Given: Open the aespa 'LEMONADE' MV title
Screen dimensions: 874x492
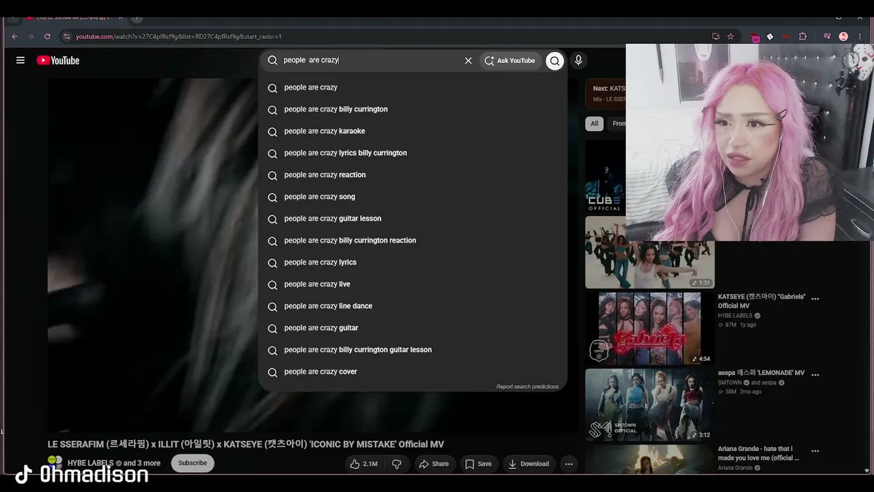Looking at the screenshot, I should pos(761,373).
